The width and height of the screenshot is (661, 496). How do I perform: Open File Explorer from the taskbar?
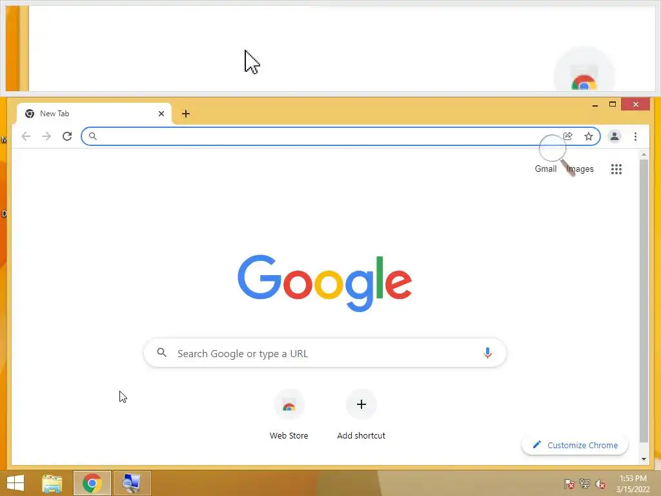52,483
